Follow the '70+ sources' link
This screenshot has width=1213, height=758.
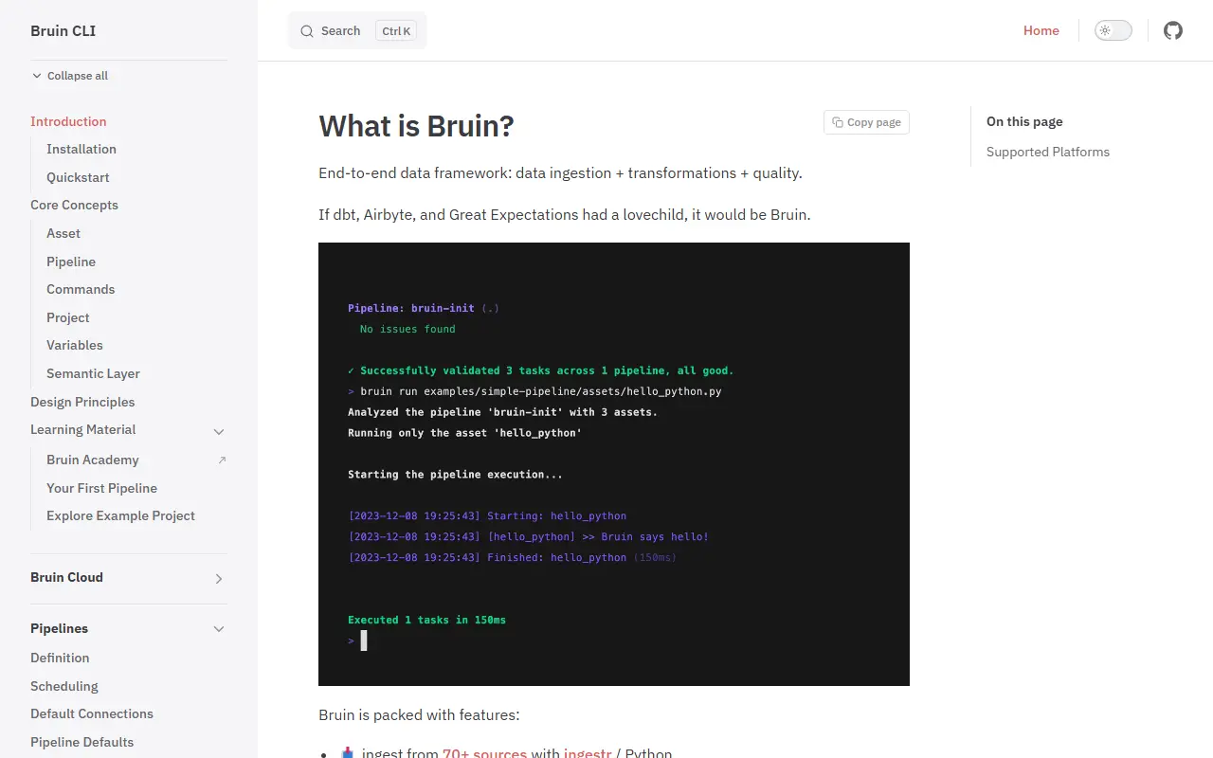pos(484,753)
